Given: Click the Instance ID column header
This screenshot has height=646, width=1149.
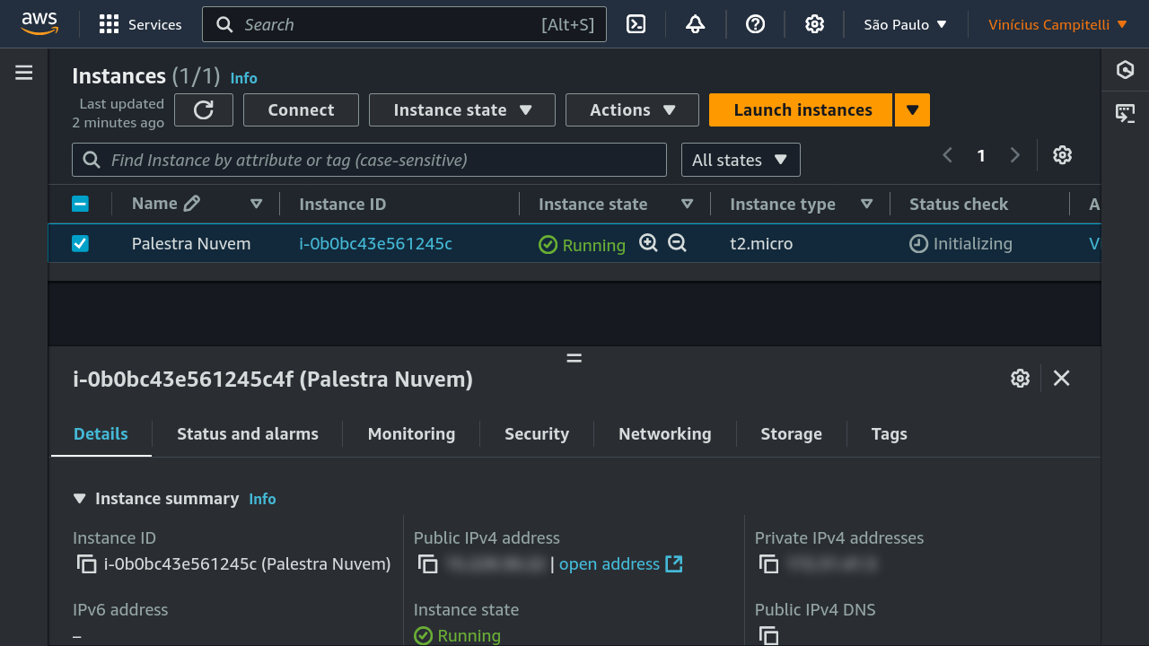Looking at the screenshot, I should 342,205.
